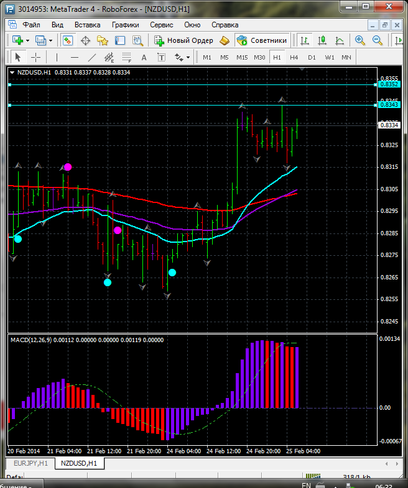Open the Файл menu
The height and width of the screenshot is (488, 408).
point(32,25)
